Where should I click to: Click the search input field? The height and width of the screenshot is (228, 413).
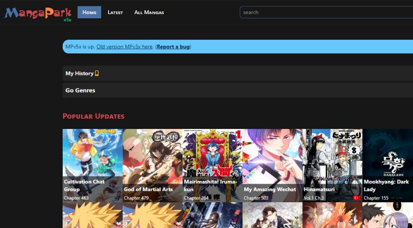327,13
